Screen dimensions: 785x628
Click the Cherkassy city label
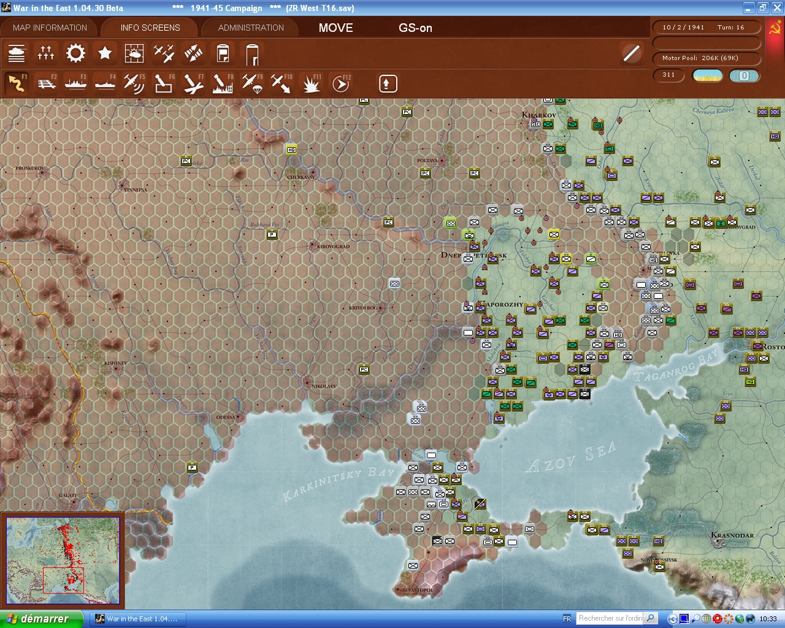tap(301, 177)
